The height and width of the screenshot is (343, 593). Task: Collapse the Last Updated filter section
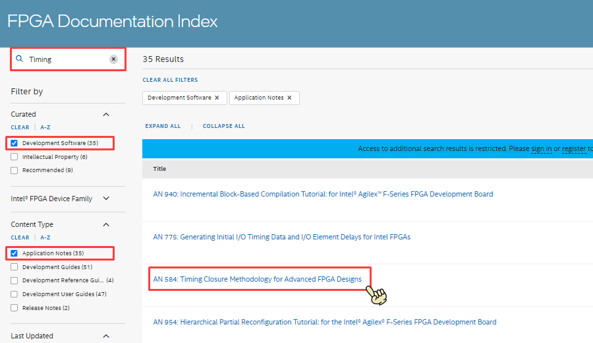pyautogui.click(x=106, y=336)
